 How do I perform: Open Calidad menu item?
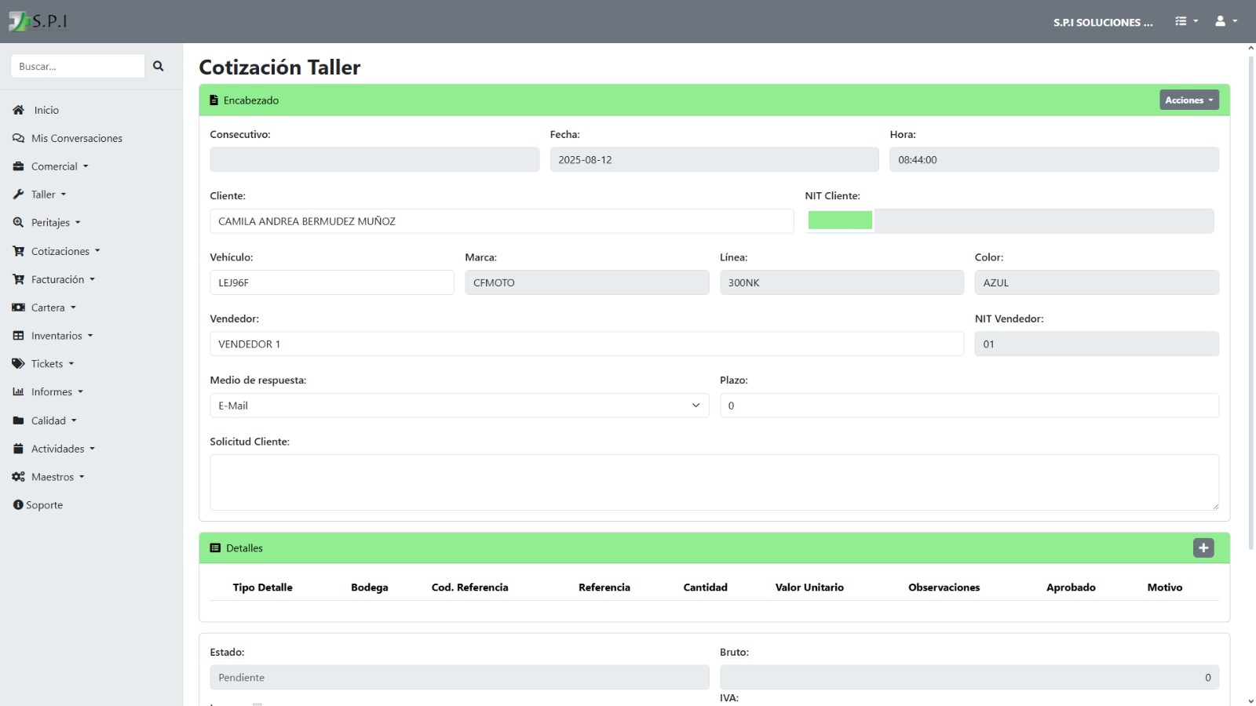pos(54,420)
